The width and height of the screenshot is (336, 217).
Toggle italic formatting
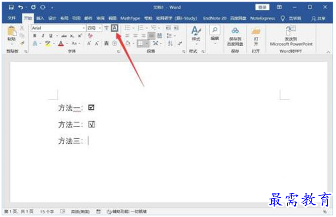(43, 36)
